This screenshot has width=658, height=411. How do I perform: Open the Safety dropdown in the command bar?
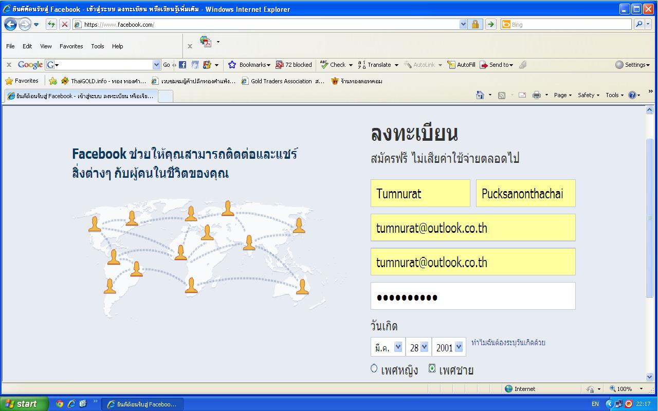point(589,95)
